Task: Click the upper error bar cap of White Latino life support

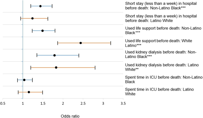Action: coord(111,43)
